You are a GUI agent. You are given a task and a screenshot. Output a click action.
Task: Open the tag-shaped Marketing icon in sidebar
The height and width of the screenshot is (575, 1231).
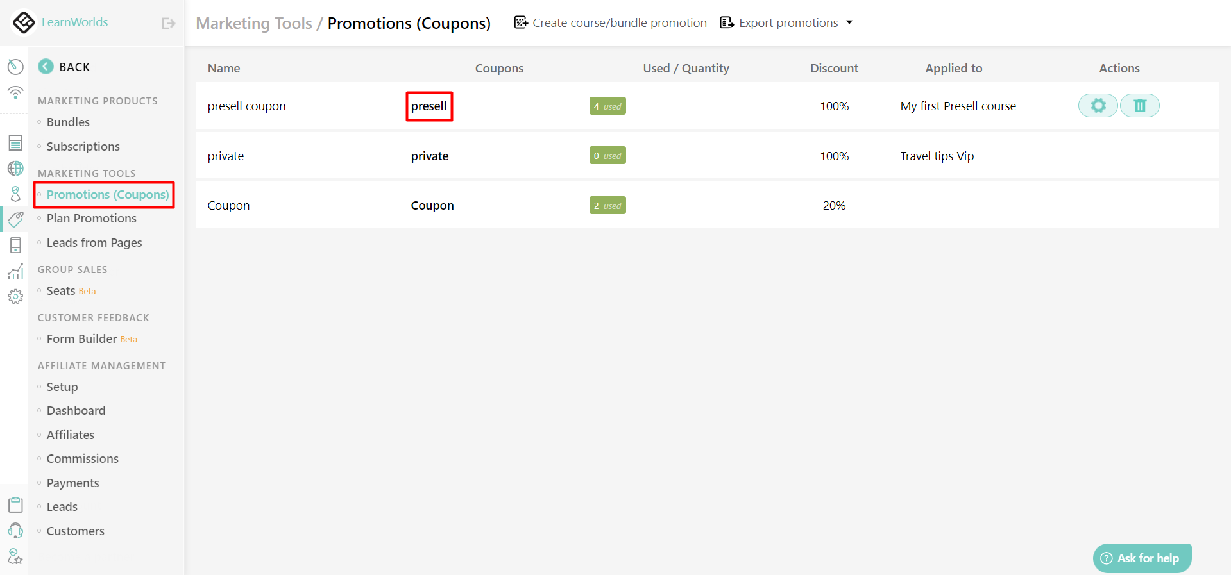click(x=15, y=219)
